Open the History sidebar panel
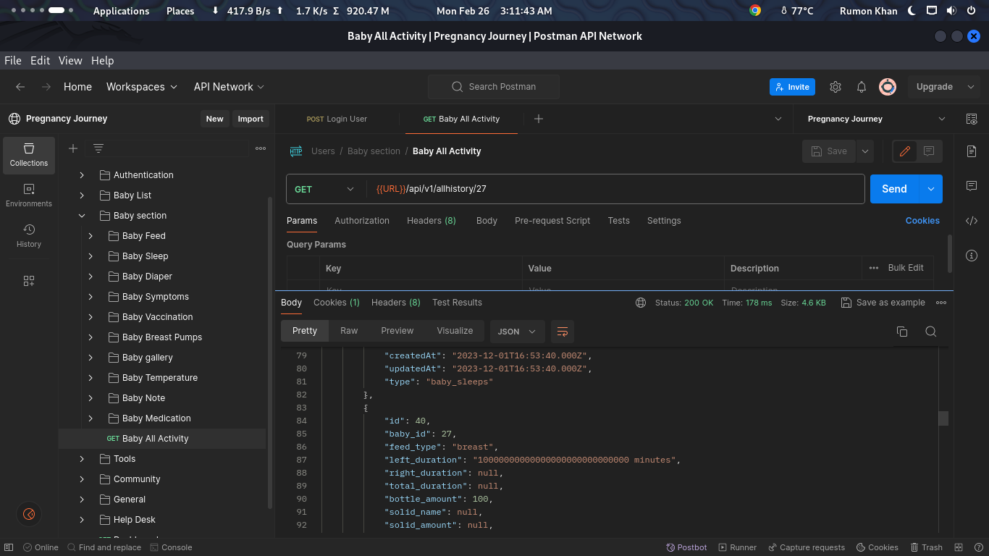Image resolution: width=989 pixels, height=556 pixels. 29,236
